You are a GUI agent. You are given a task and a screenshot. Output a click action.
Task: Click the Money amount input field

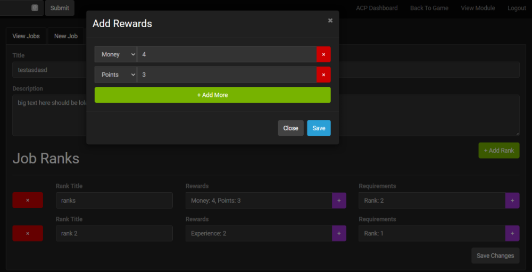227,54
